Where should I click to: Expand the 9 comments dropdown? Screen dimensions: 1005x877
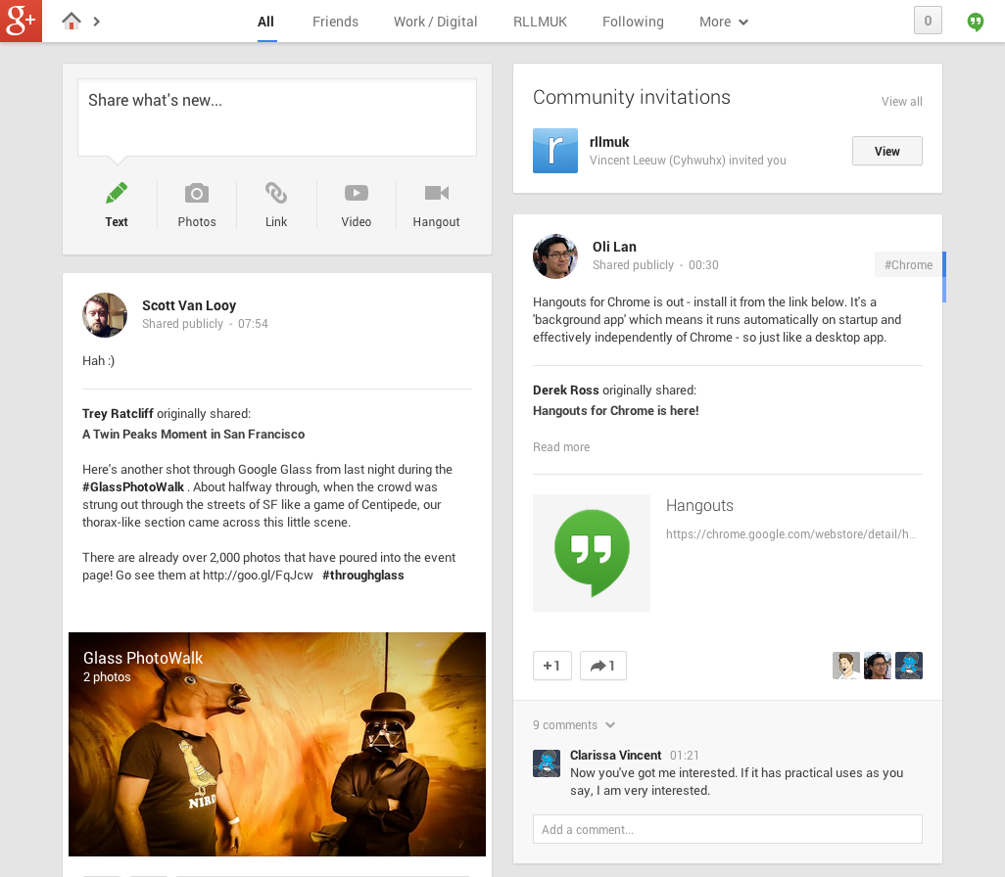coord(574,724)
